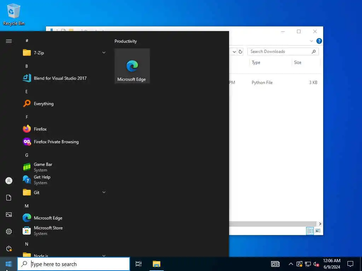Select the Python File type cell
The height and width of the screenshot is (271, 362).
pyautogui.click(x=262, y=83)
